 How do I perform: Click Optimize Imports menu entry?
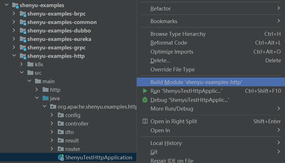(x=172, y=52)
